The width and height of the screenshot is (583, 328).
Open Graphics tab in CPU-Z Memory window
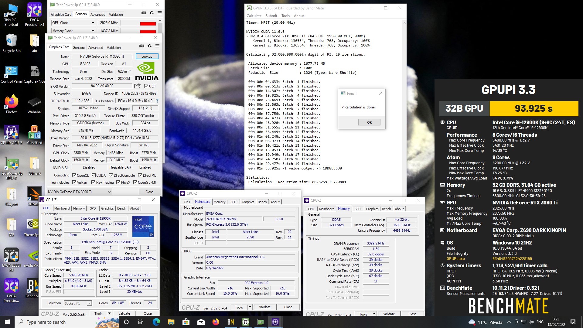[x=372, y=209]
